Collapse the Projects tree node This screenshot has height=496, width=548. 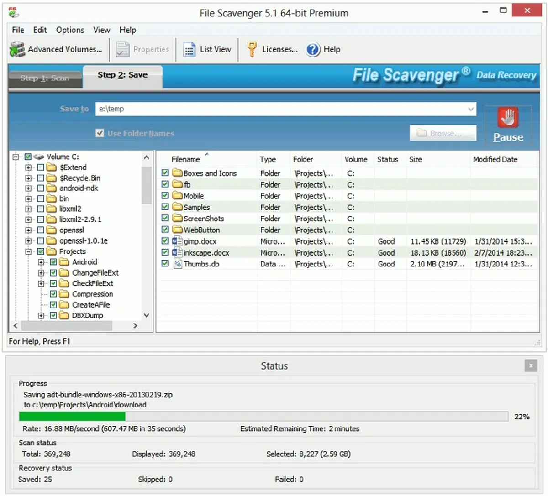click(28, 251)
